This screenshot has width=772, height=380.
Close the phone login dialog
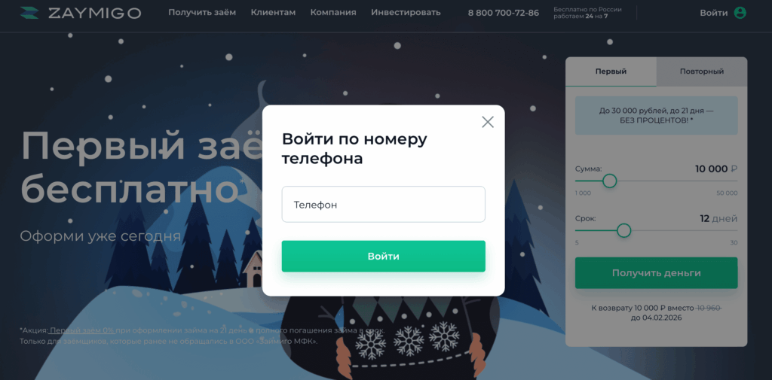pyautogui.click(x=488, y=122)
